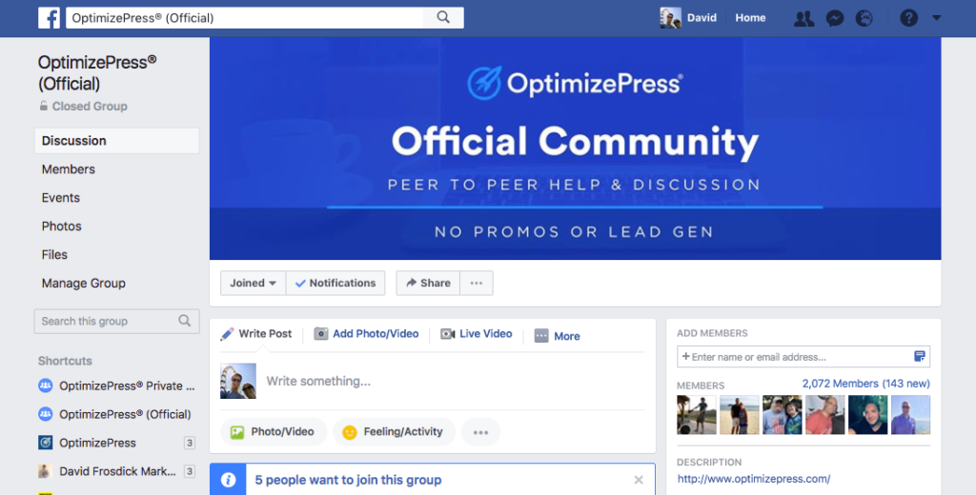Image resolution: width=976 pixels, height=495 pixels.
Task: Click the Search this group field
Action: point(117,321)
